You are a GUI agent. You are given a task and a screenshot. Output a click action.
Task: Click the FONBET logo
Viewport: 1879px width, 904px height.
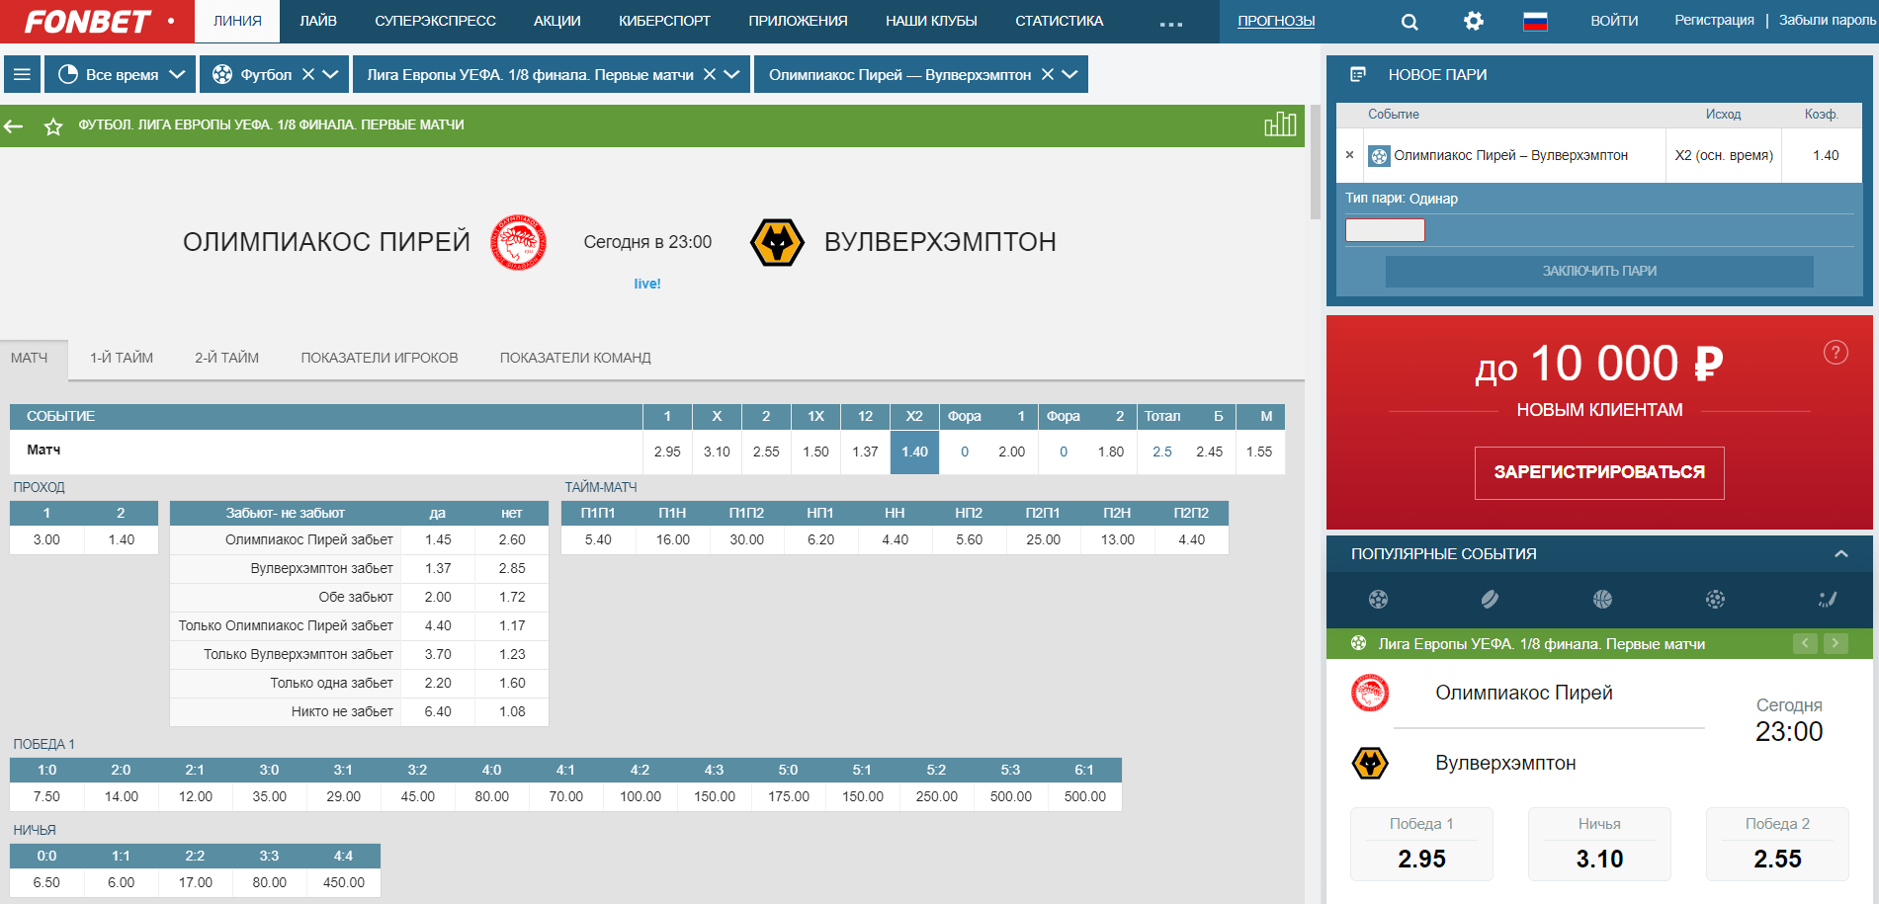point(88,21)
